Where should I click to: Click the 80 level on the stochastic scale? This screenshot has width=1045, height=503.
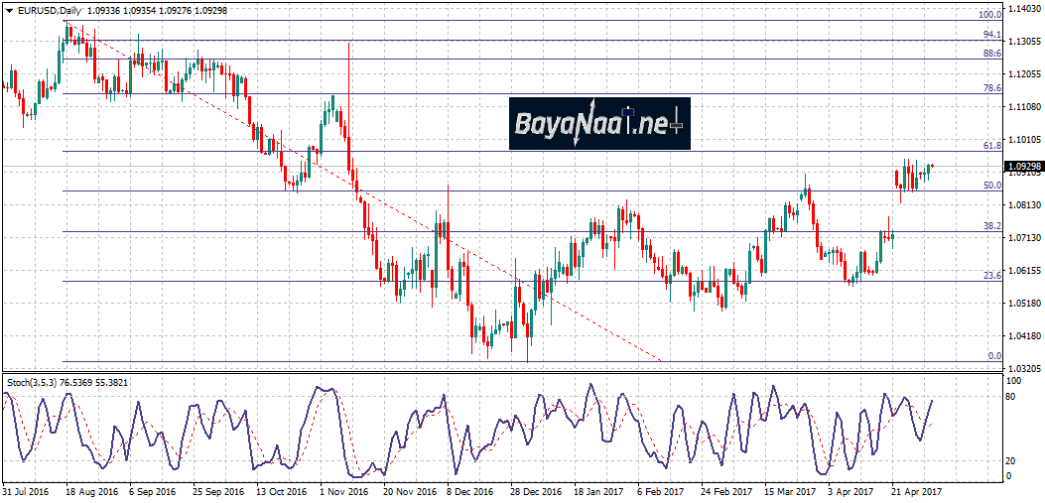click(x=1013, y=397)
